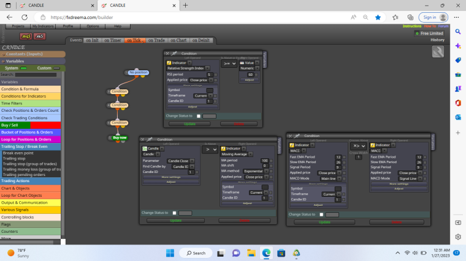Tick checkbox beside MA shift value
466x261 pixels.
(x=271, y=166)
